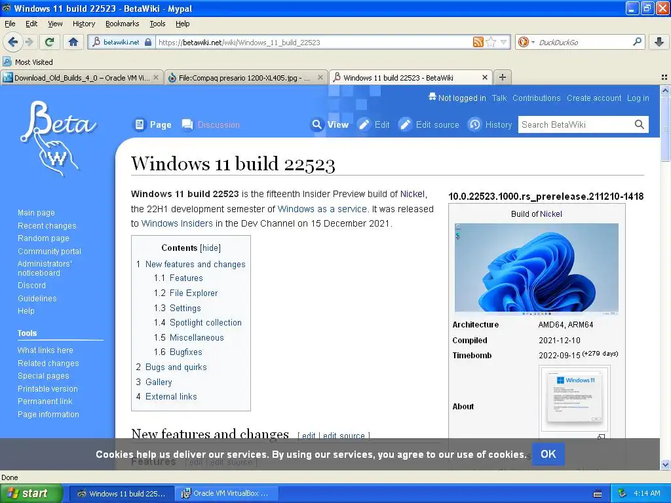Click the system tray icon beside the clock
671x503 pixels.
(623, 493)
